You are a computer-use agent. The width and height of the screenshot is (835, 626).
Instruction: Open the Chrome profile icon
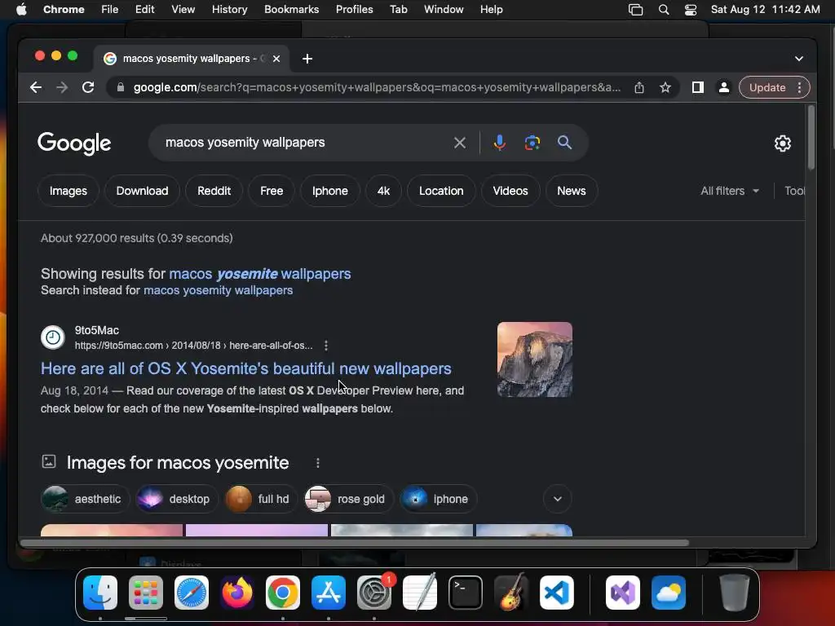coord(724,87)
